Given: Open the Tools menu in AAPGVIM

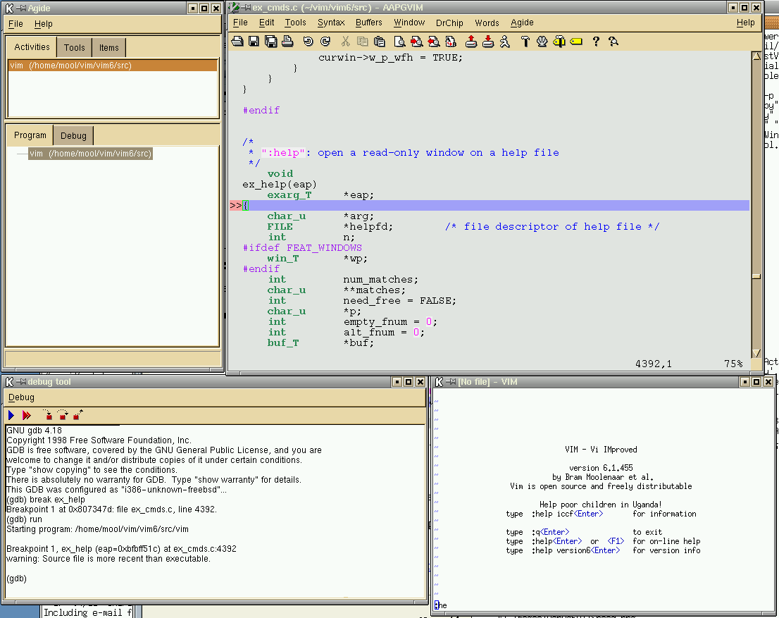Looking at the screenshot, I should pos(296,23).
